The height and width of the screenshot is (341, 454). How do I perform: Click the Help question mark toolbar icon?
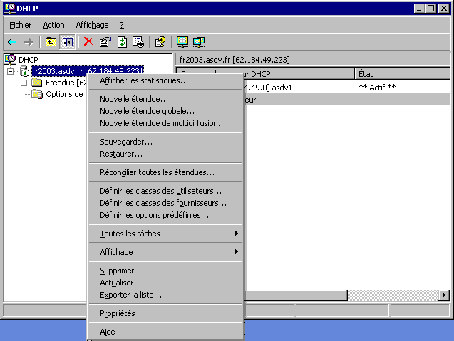160,42
